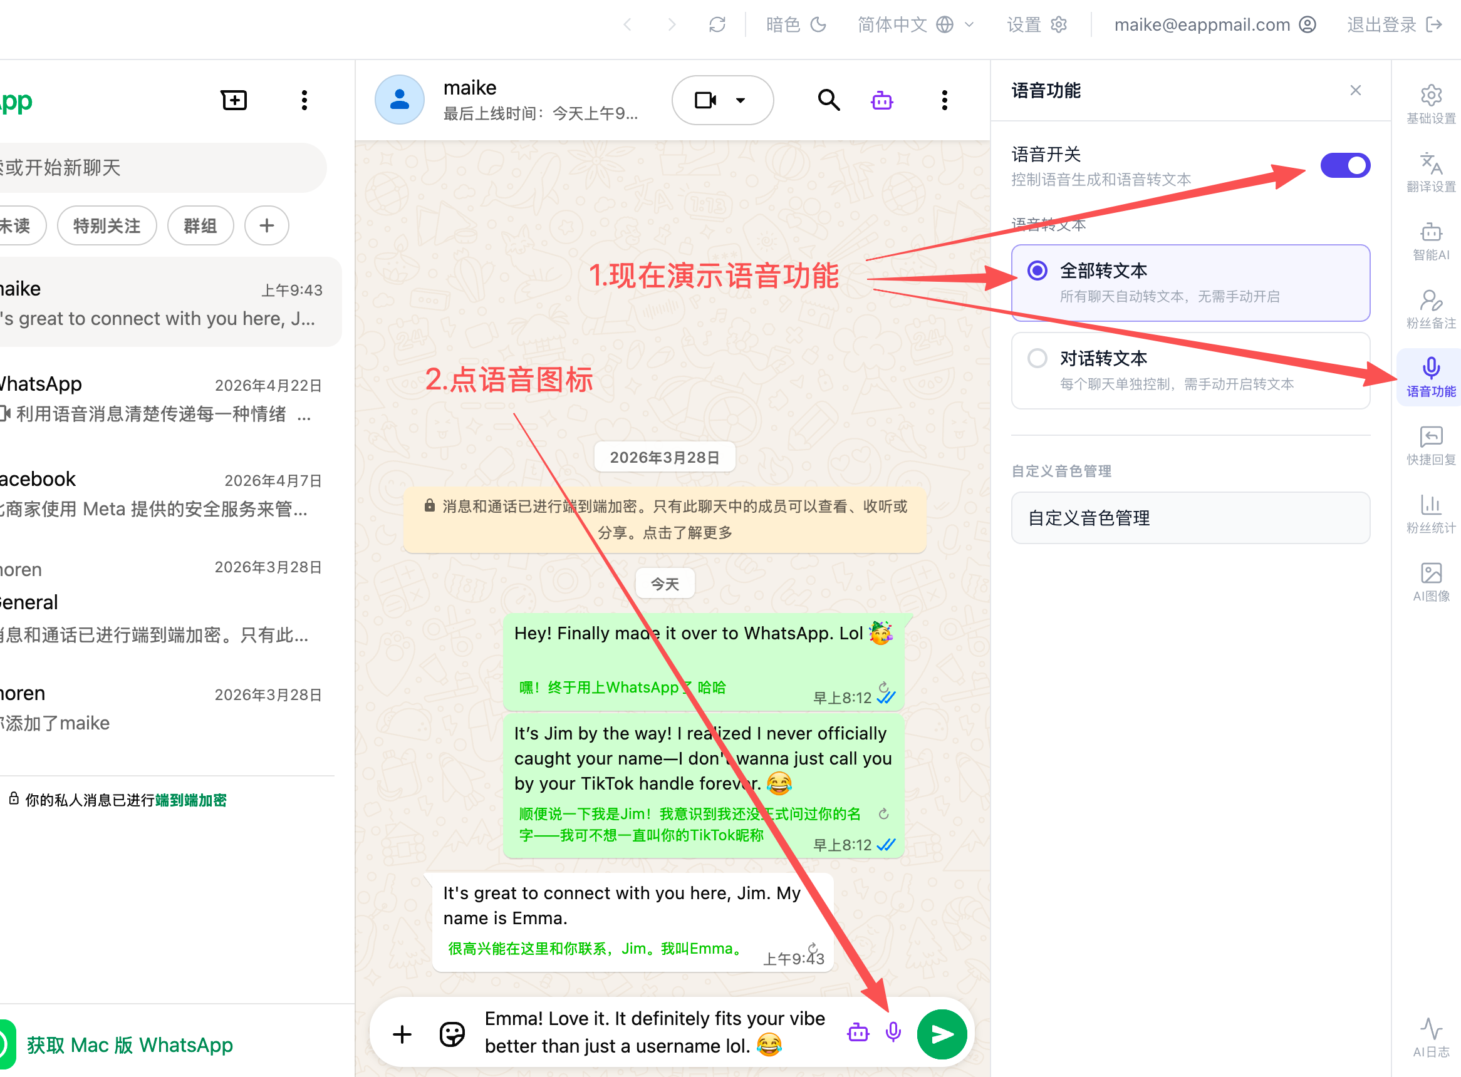Open AI图像 in the right sidebar
Image resolution: width=1461 pixels, height=1077 pixels.
click(1431, 582)
